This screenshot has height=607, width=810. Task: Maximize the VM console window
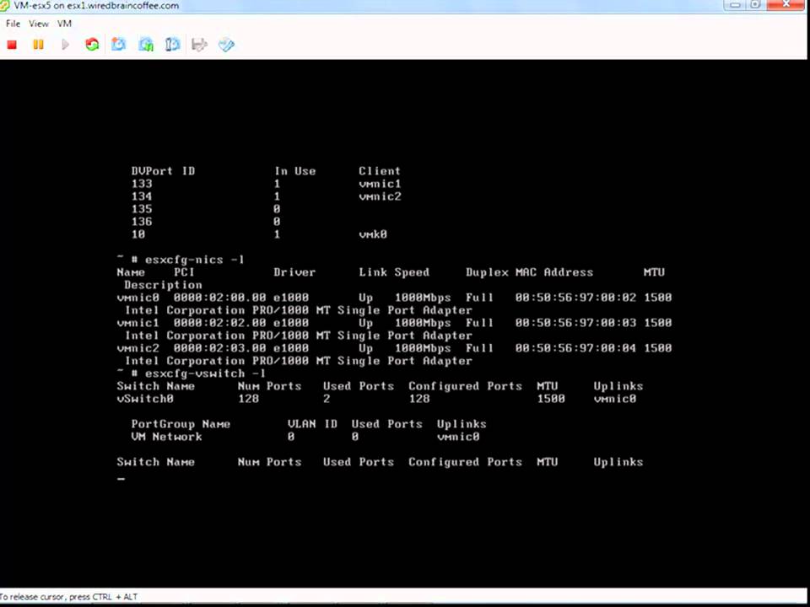pos(756,5)
